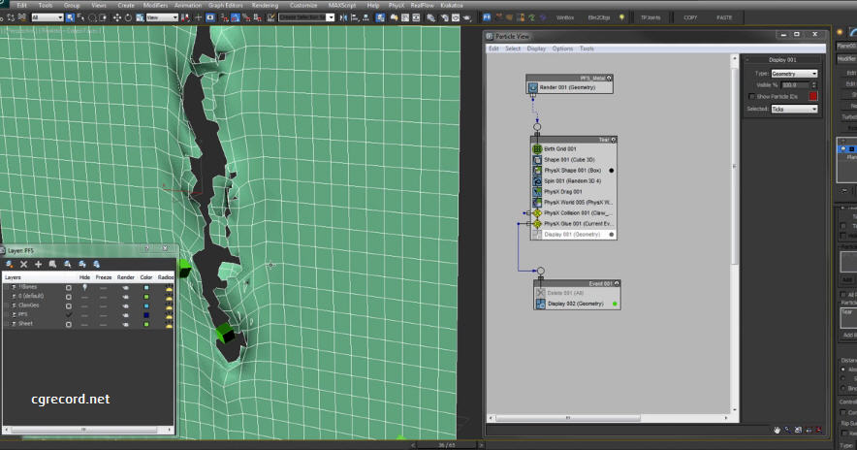Click the Delete 001 operator icon

coord(541,292)
